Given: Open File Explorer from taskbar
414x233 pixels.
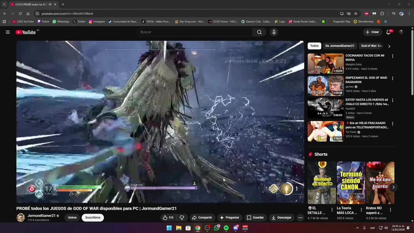Looking at the screenshot, I should (x=179, y=228).
